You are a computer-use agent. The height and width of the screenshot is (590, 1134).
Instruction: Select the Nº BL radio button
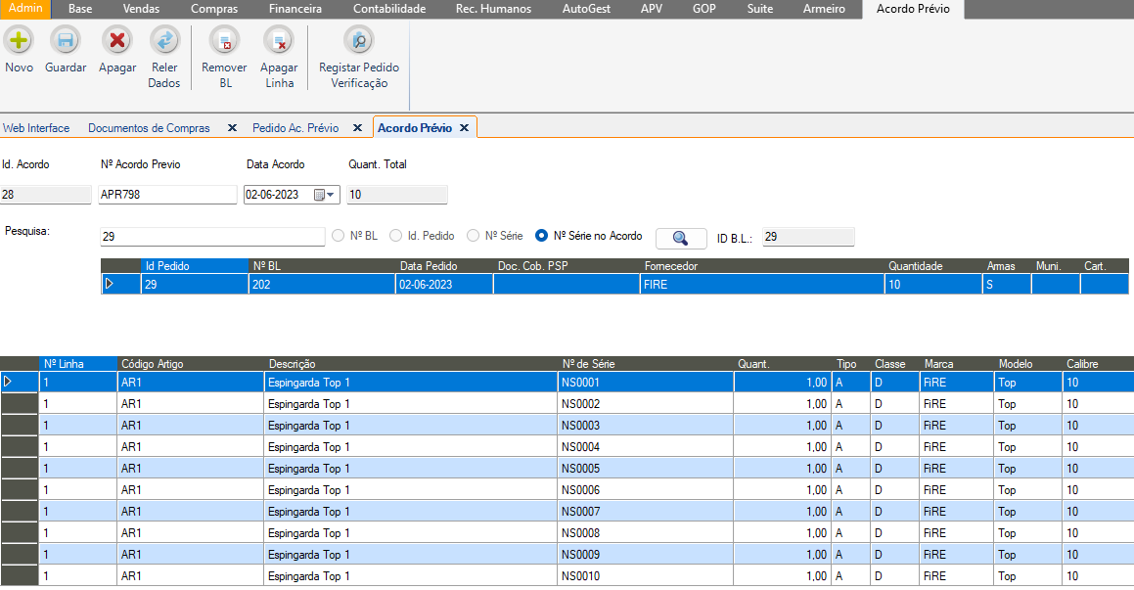[340, 236]
